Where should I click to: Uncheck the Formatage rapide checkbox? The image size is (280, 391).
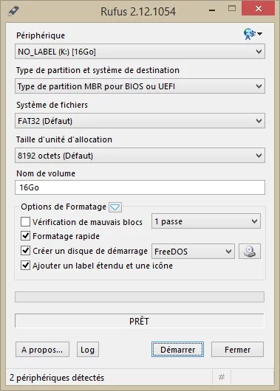click(x=25, y=236)
